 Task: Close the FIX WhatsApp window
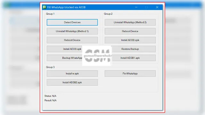tap(157, 7)
